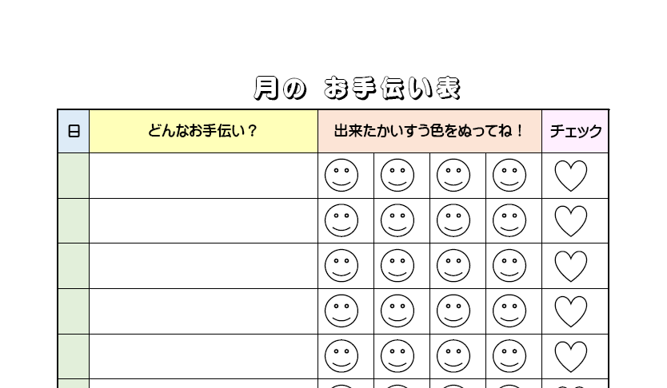The height and width of the screenshot is (388, 667).
Task: Click first smiley face in fifth row
Action: click(x=341, y=357)
